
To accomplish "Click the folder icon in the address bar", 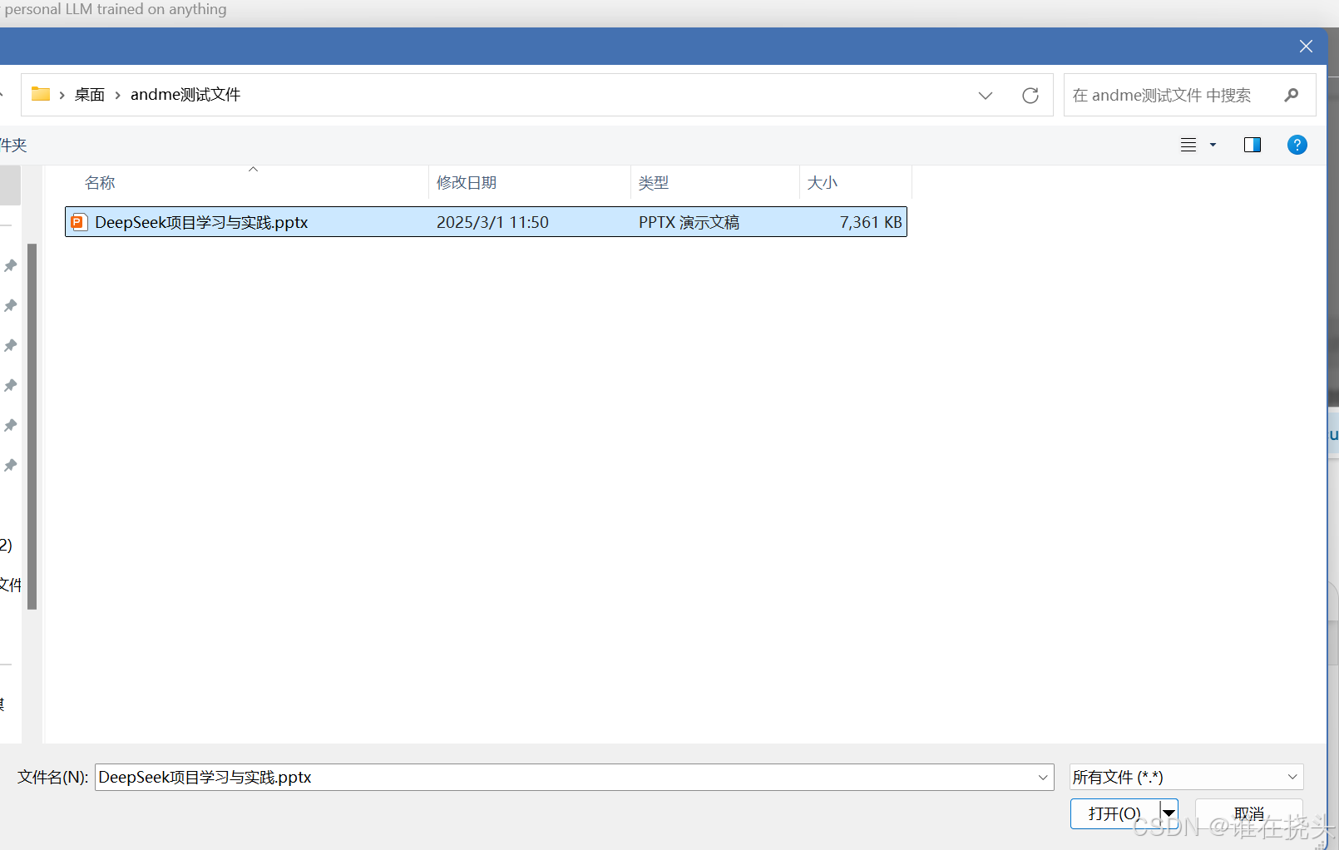I will pos(41,94).
